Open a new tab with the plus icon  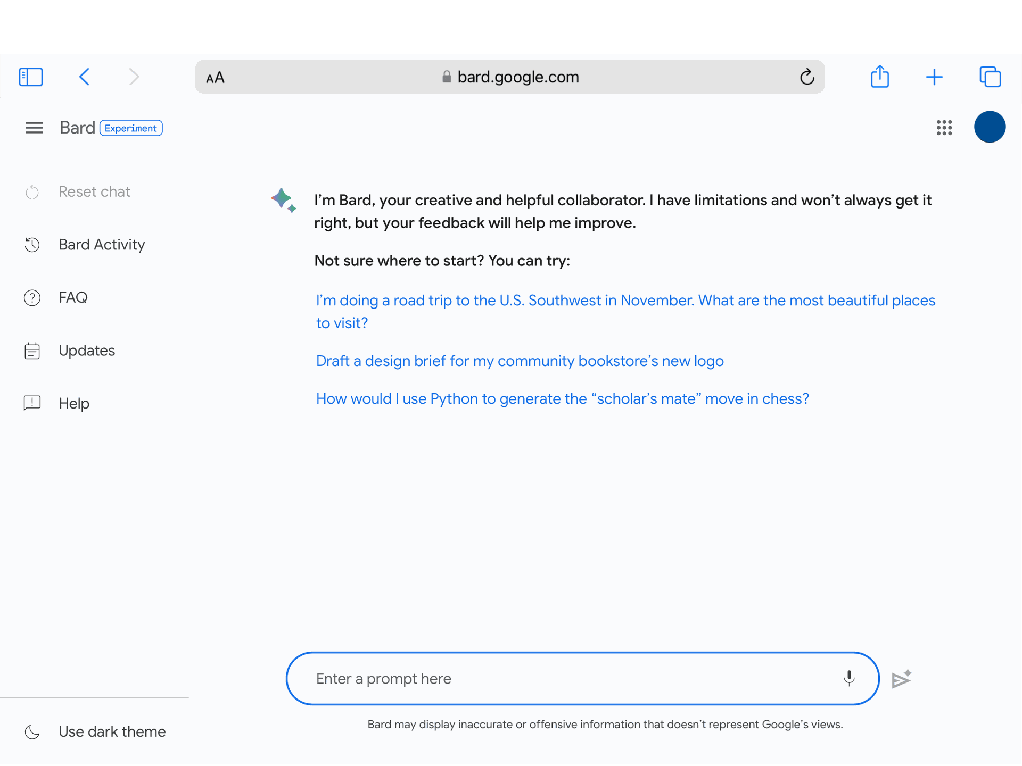click(934, 77)
